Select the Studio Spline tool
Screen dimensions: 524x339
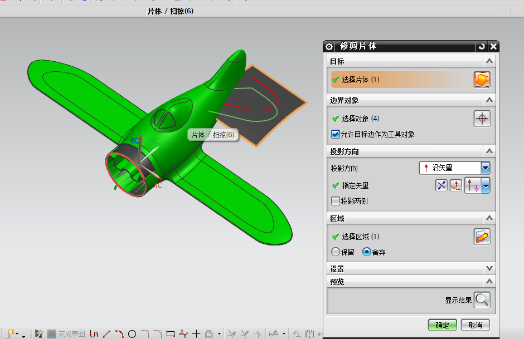click(x=182, y=334)
